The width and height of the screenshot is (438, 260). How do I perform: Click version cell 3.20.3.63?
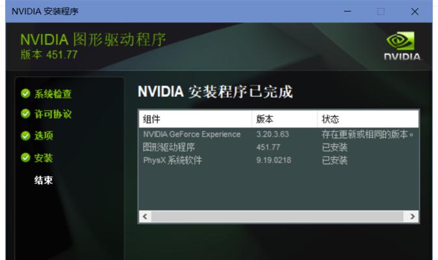273,135
